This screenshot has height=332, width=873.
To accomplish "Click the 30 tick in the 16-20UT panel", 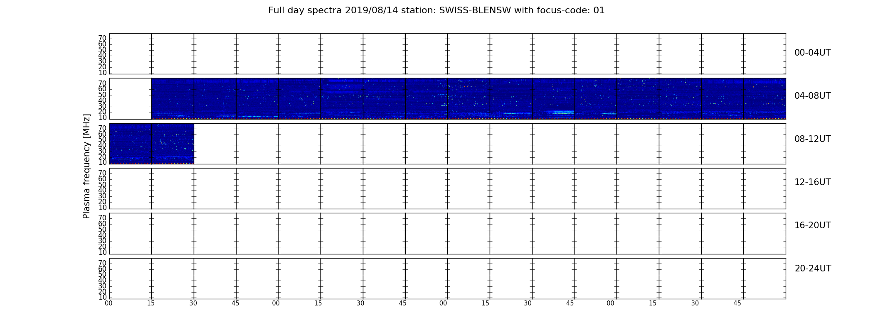I will (102, 241).
